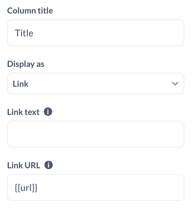Click blank area inside Link text box

pos(96,134)
